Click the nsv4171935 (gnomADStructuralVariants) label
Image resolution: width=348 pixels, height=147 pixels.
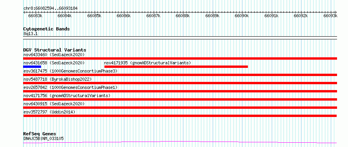click(147, 63)
